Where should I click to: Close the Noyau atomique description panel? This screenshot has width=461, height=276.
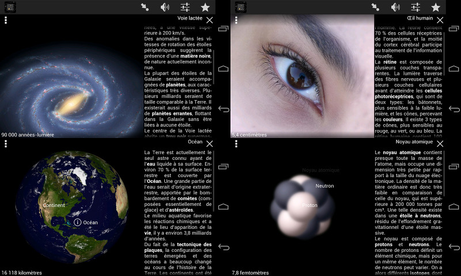coord(440,144)
